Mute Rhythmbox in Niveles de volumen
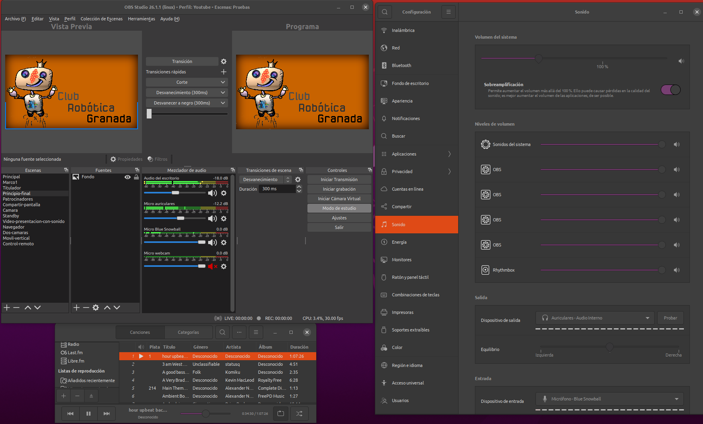This screenshot has height=424, width=703. (x=677, y=270)
